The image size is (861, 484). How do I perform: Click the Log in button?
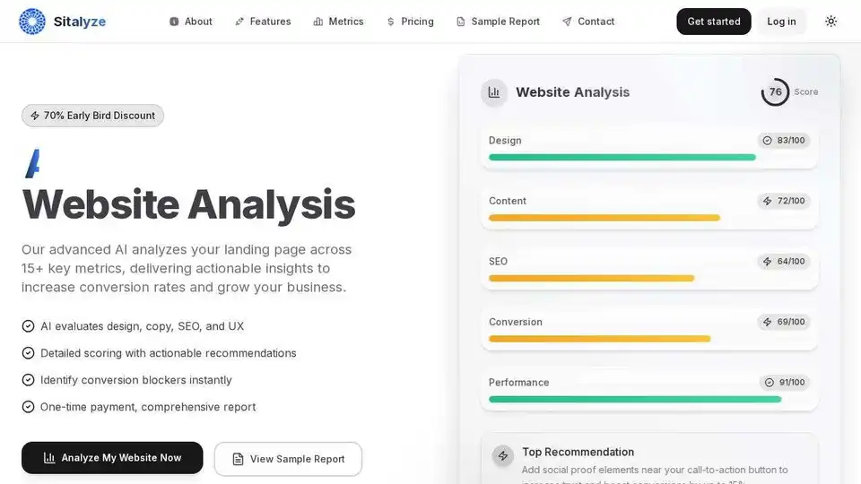[781, 22]
